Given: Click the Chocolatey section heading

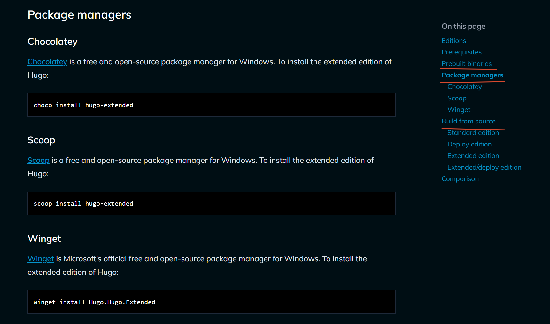Looking at the screenshot, I should 53,42.
